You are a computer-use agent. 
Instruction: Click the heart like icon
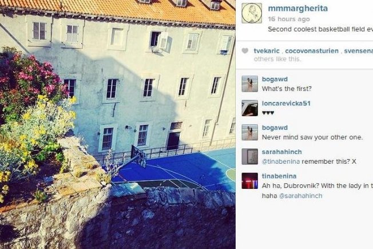[245, 51]
